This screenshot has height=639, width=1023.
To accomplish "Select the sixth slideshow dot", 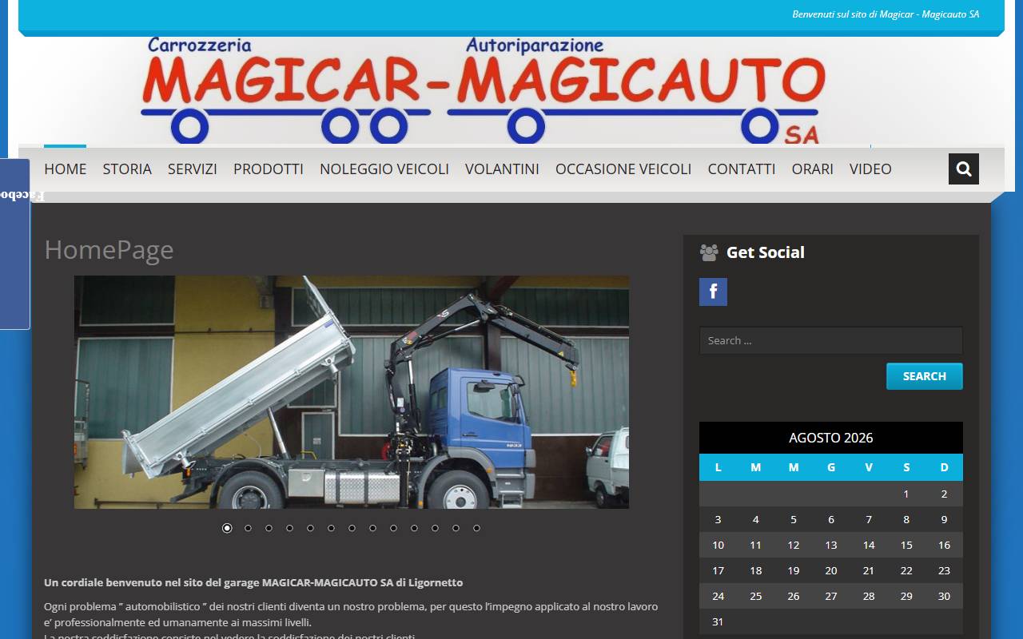I will (331, 528).
